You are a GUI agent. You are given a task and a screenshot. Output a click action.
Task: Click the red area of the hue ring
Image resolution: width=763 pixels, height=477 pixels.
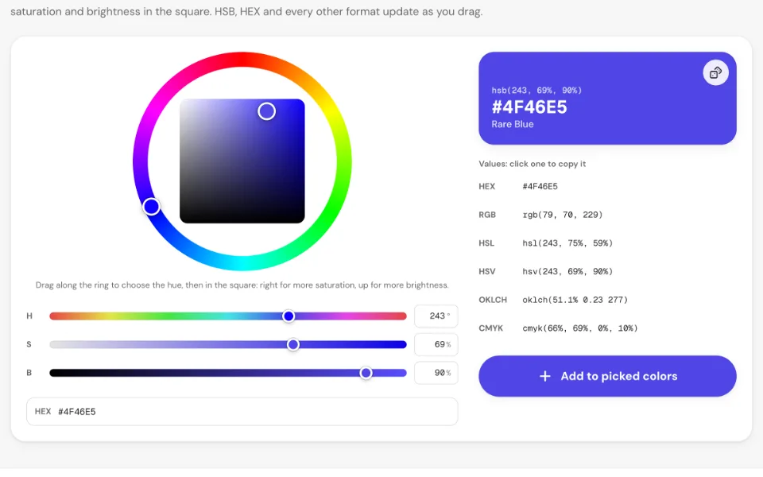(x=242, y=60)
